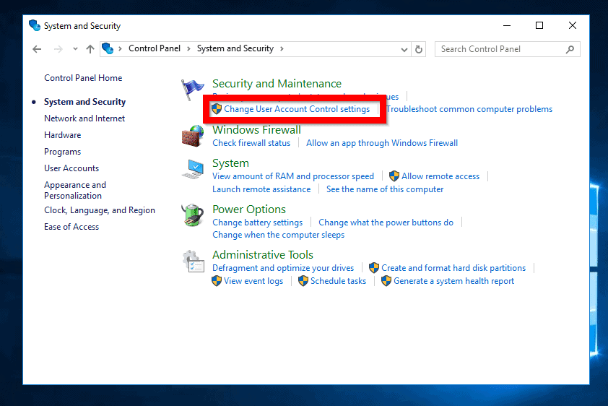Open Control Panel Home in sidebar
Image resolution: width=608 pixels, height=406 pixels.
click(83, 78)
